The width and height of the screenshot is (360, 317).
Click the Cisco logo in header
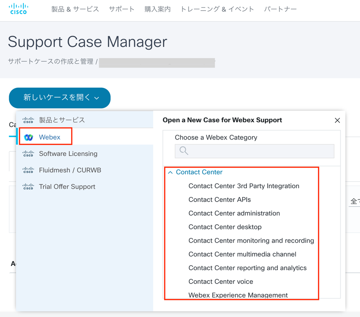[x=18, y=9]
